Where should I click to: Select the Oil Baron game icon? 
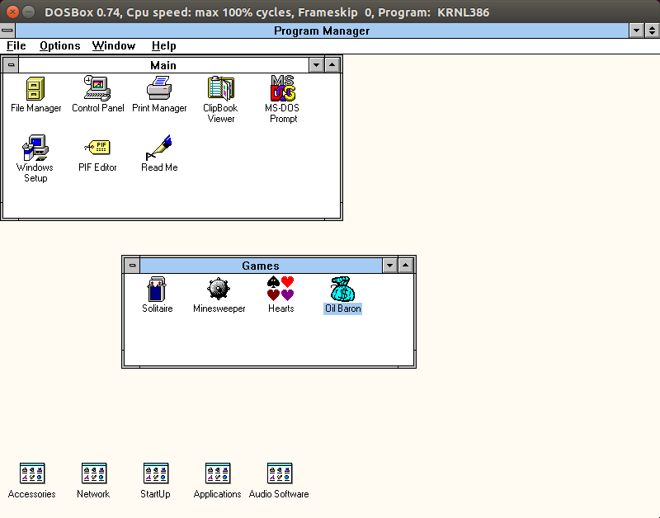342,289
